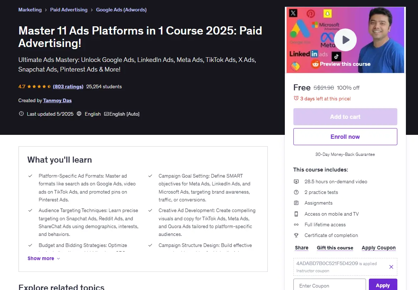
Task: Click the 2 practice tests text
Action: (x=321, y=192)
